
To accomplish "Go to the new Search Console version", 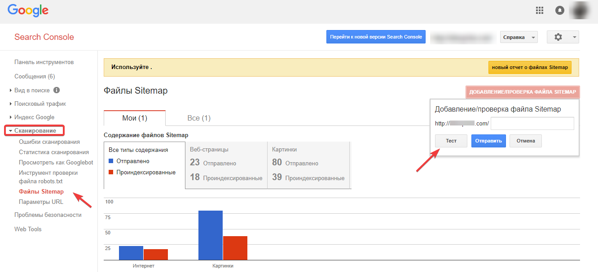I will [376, 37].
